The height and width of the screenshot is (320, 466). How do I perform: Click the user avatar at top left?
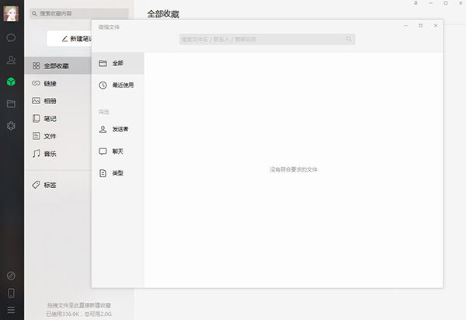pos(11,13)
